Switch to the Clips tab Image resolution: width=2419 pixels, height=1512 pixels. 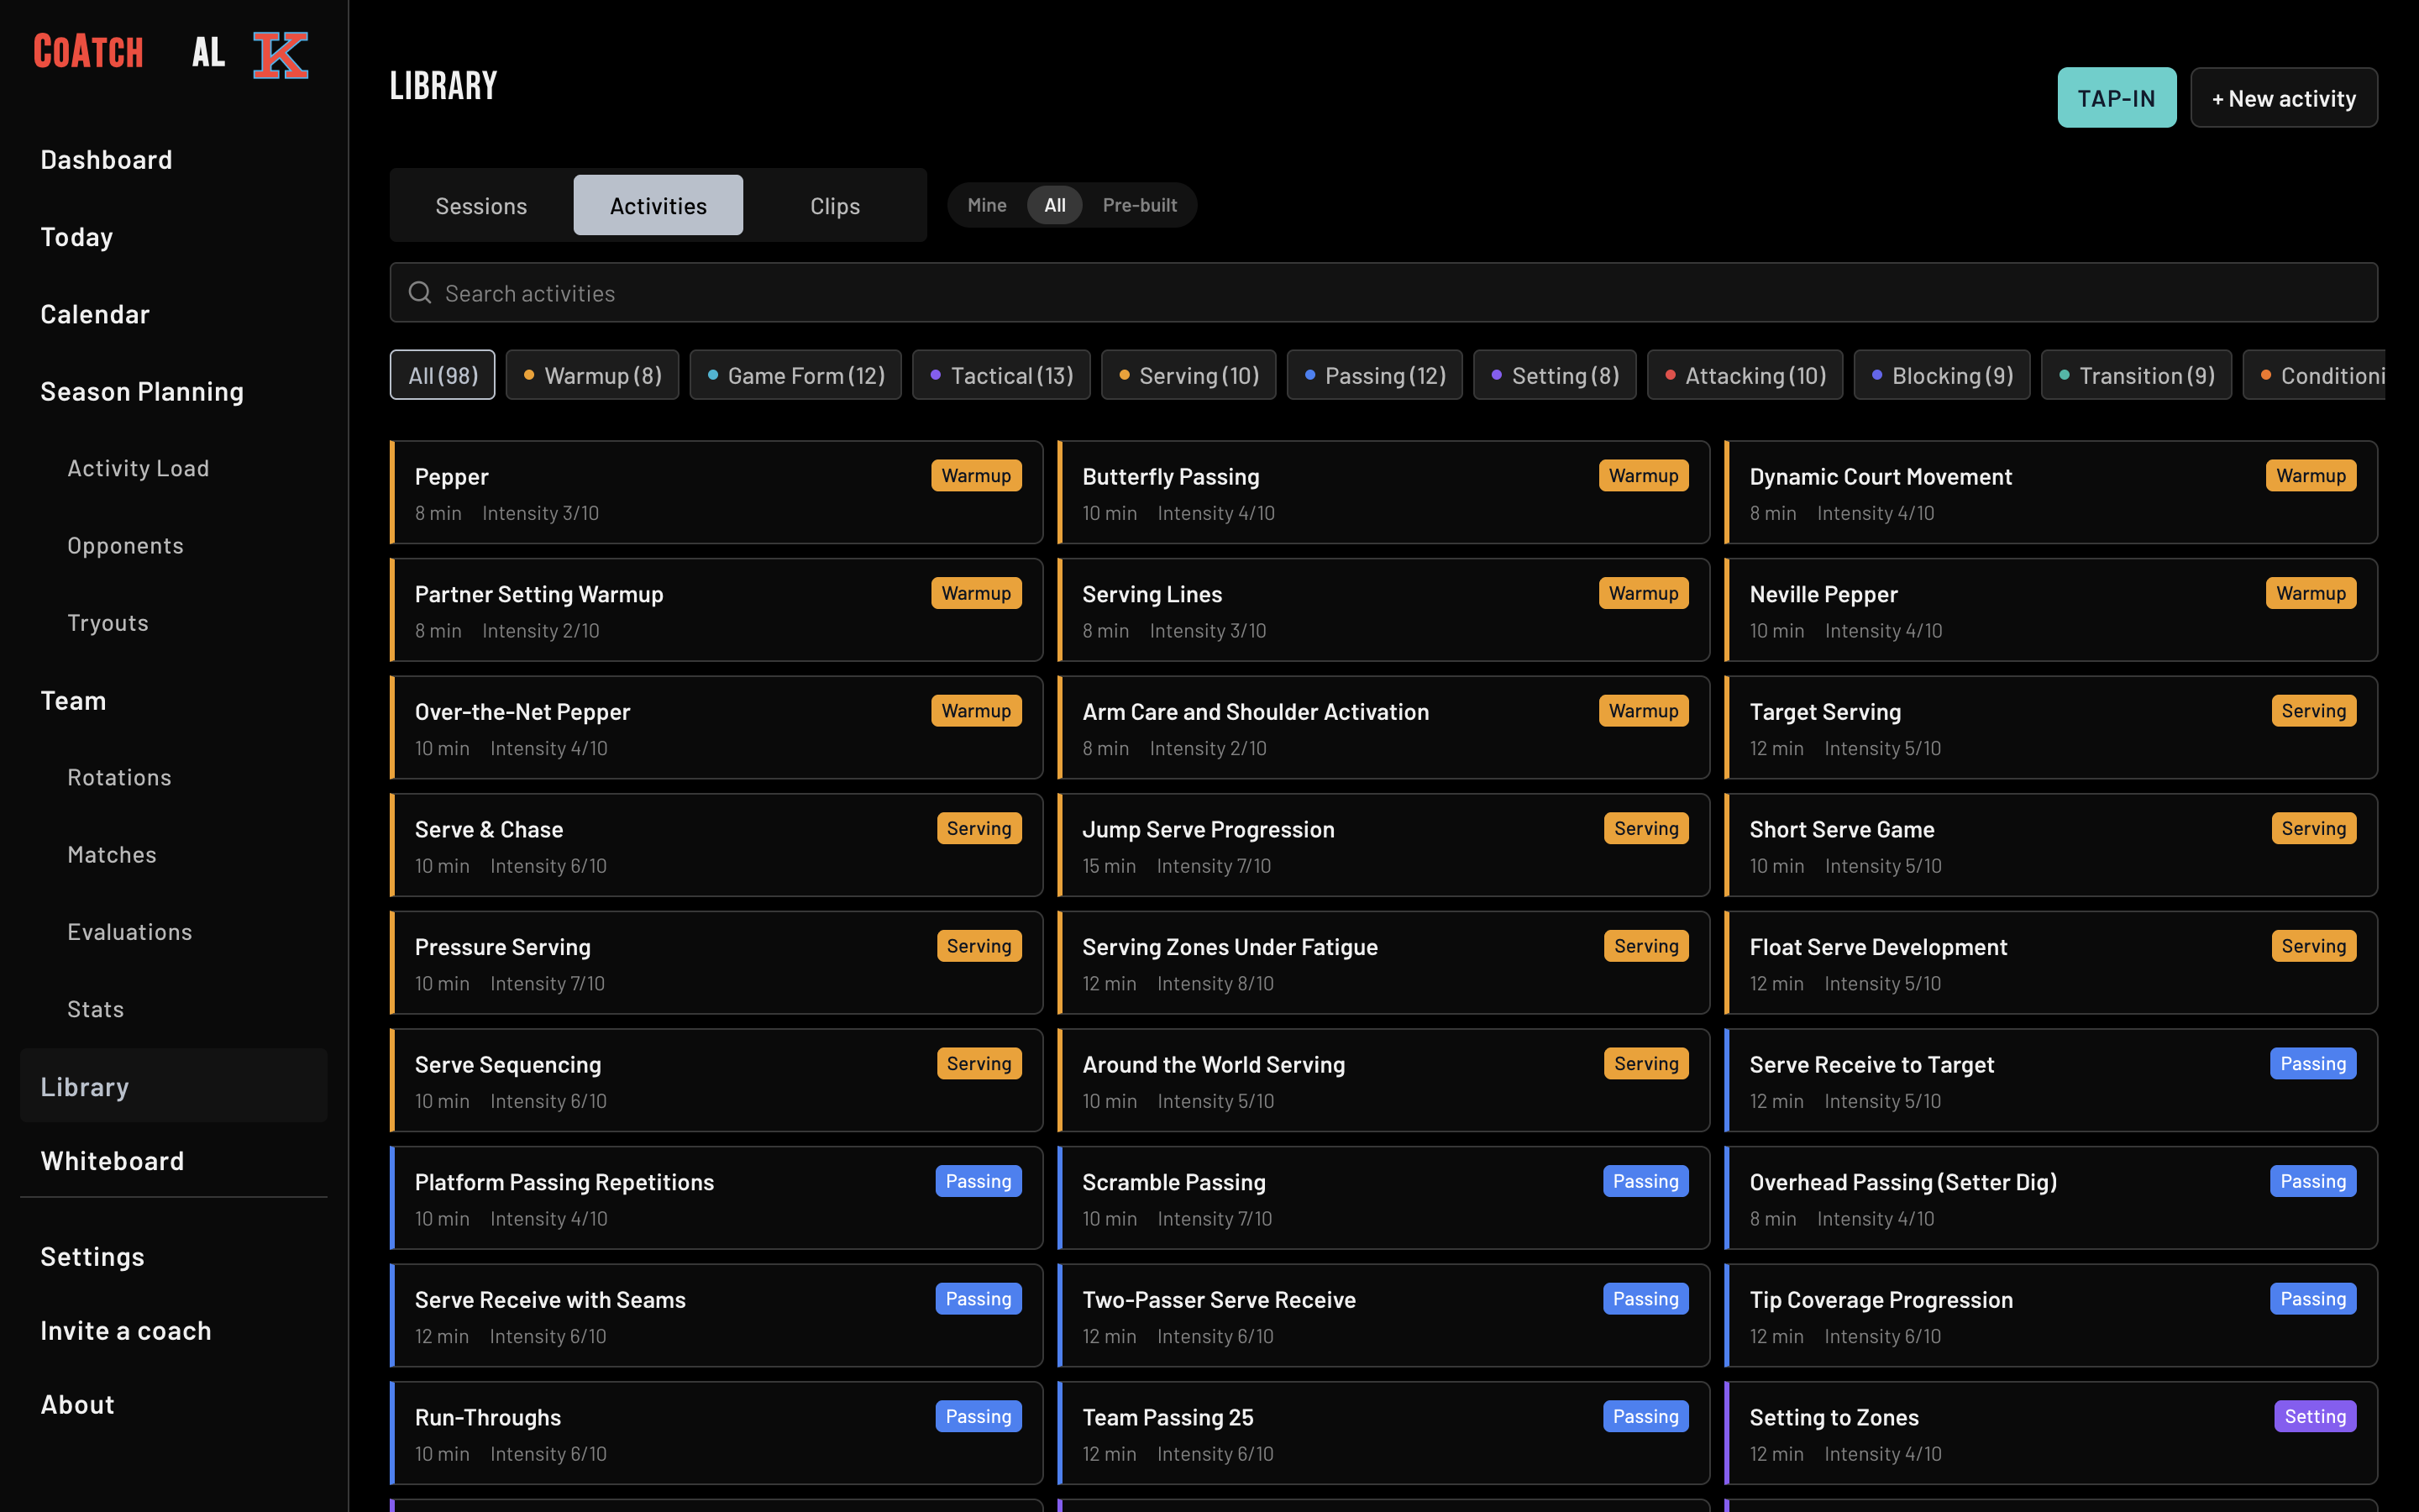(x=835, y=205)
